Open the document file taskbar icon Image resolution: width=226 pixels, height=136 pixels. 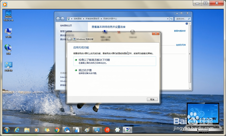click(77, 130)
